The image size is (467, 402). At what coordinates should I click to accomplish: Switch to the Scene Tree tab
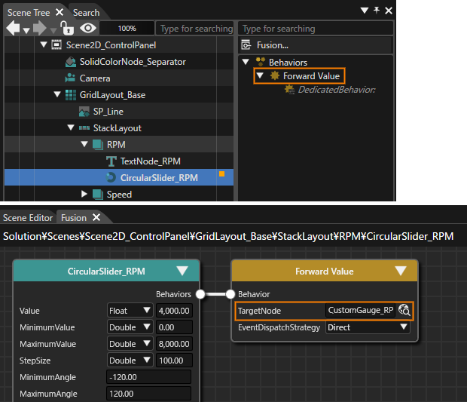coord(29,13)
